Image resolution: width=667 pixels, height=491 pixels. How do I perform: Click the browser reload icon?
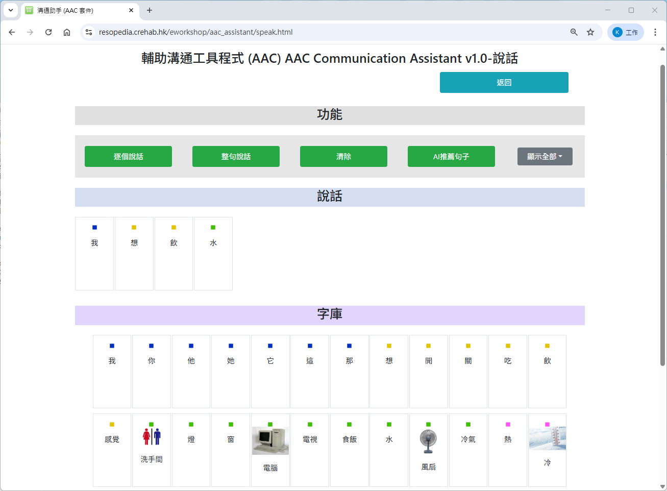pos(48,32)
